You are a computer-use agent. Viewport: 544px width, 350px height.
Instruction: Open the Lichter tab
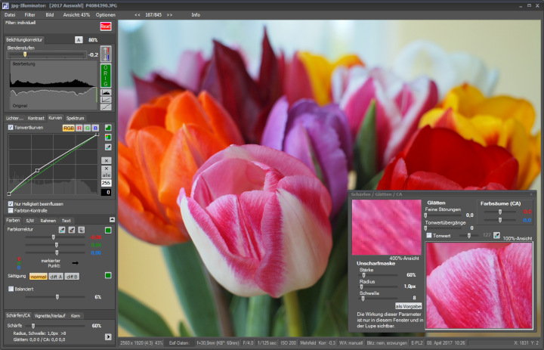(x=14, y=119)
